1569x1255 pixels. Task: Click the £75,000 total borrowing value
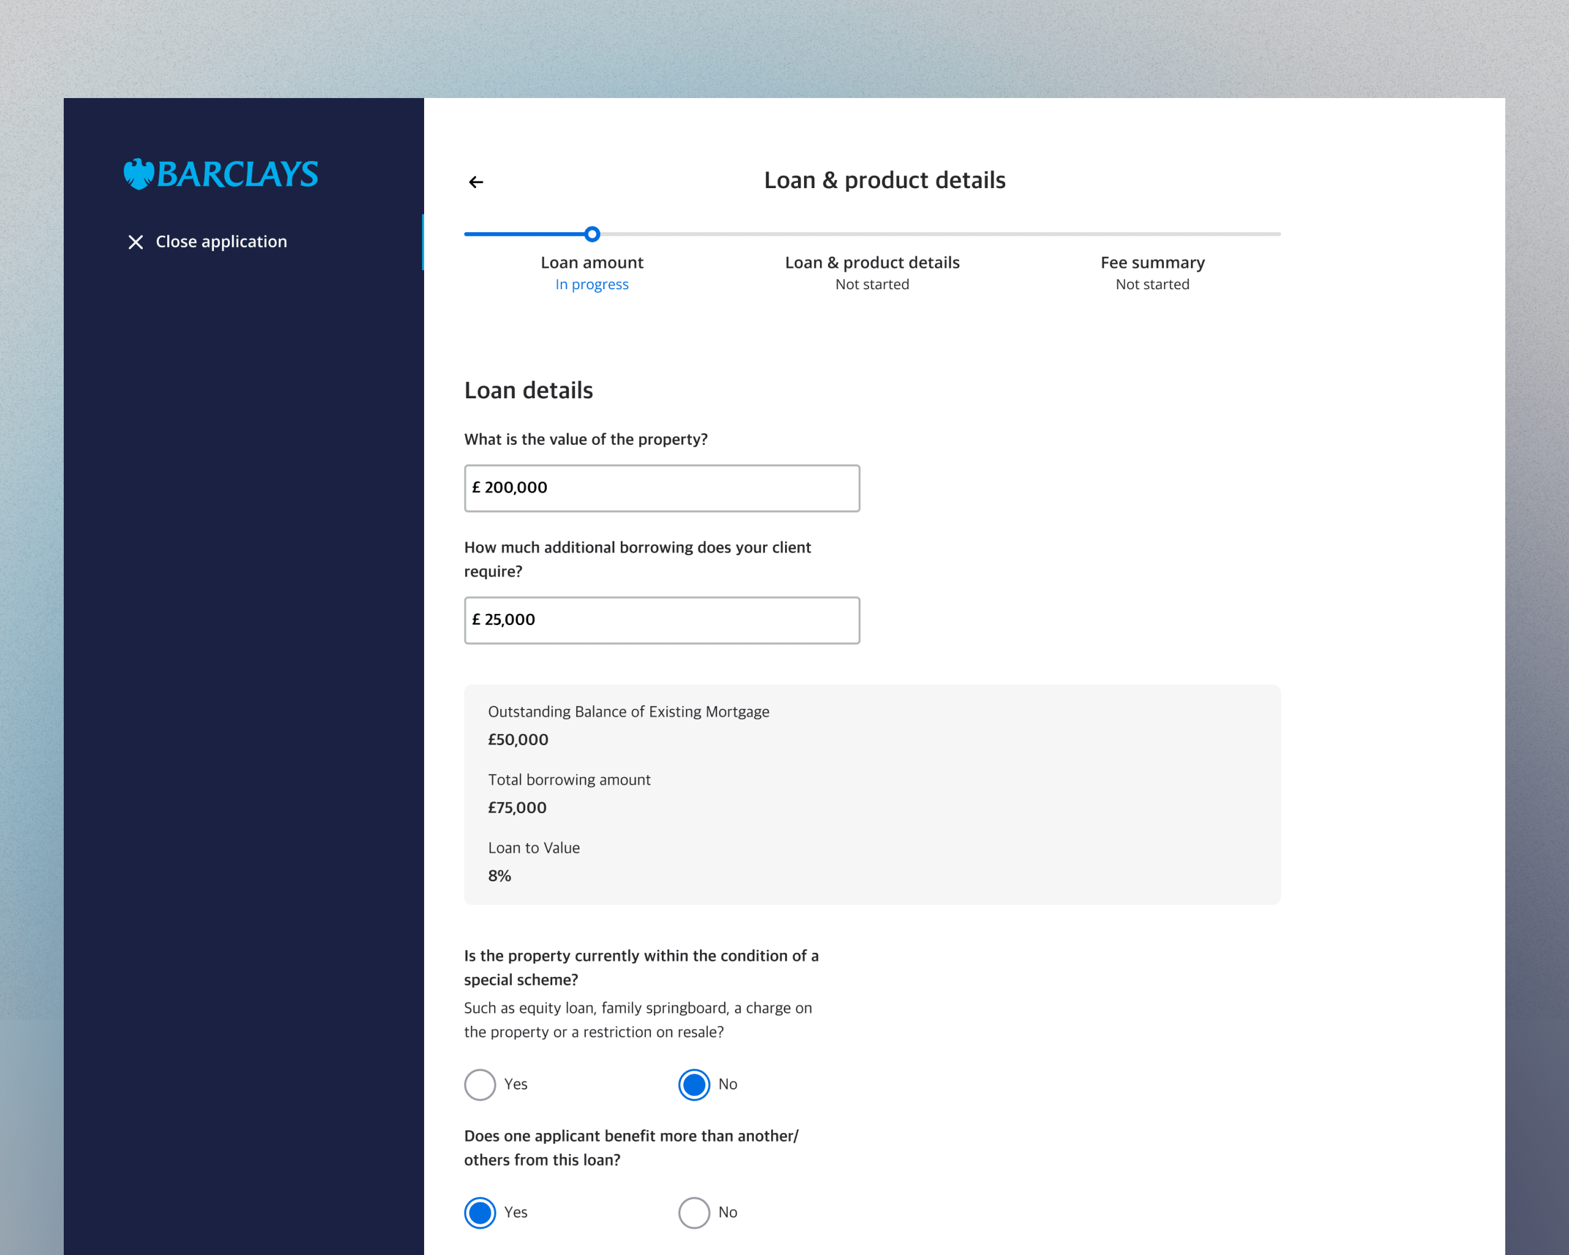(x=517, y=808)
